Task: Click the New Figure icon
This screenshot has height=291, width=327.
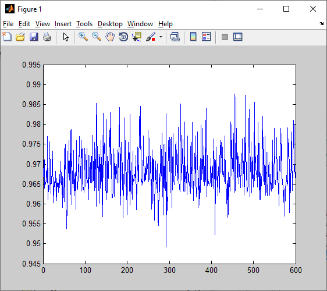Action: (x=7, y=37)
